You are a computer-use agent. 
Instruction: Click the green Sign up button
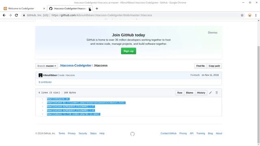(128, 51)
